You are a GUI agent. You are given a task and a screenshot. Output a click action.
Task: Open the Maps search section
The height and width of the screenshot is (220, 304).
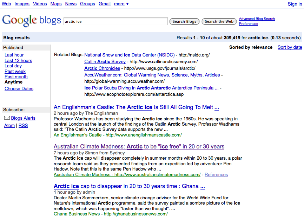point(56,4)
